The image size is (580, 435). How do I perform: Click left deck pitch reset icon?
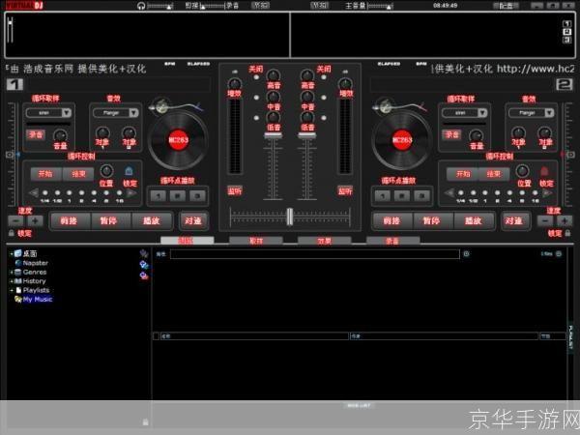point(10,155)
